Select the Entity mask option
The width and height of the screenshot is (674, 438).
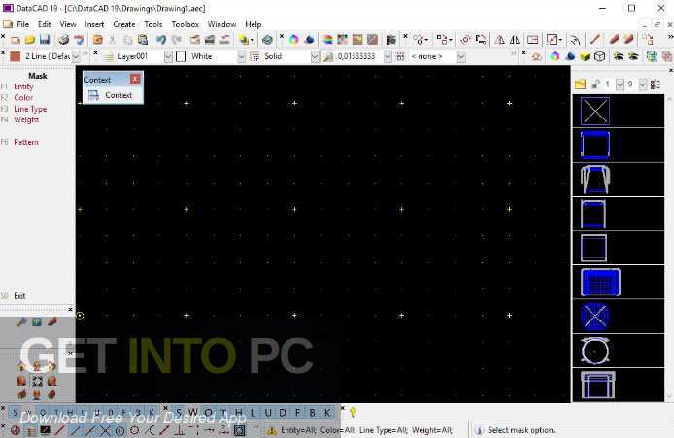(23, 86)
